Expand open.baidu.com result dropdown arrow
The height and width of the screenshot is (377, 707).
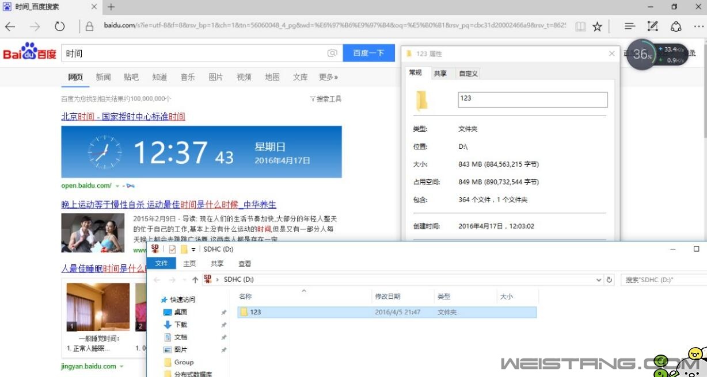pos(117,186)
